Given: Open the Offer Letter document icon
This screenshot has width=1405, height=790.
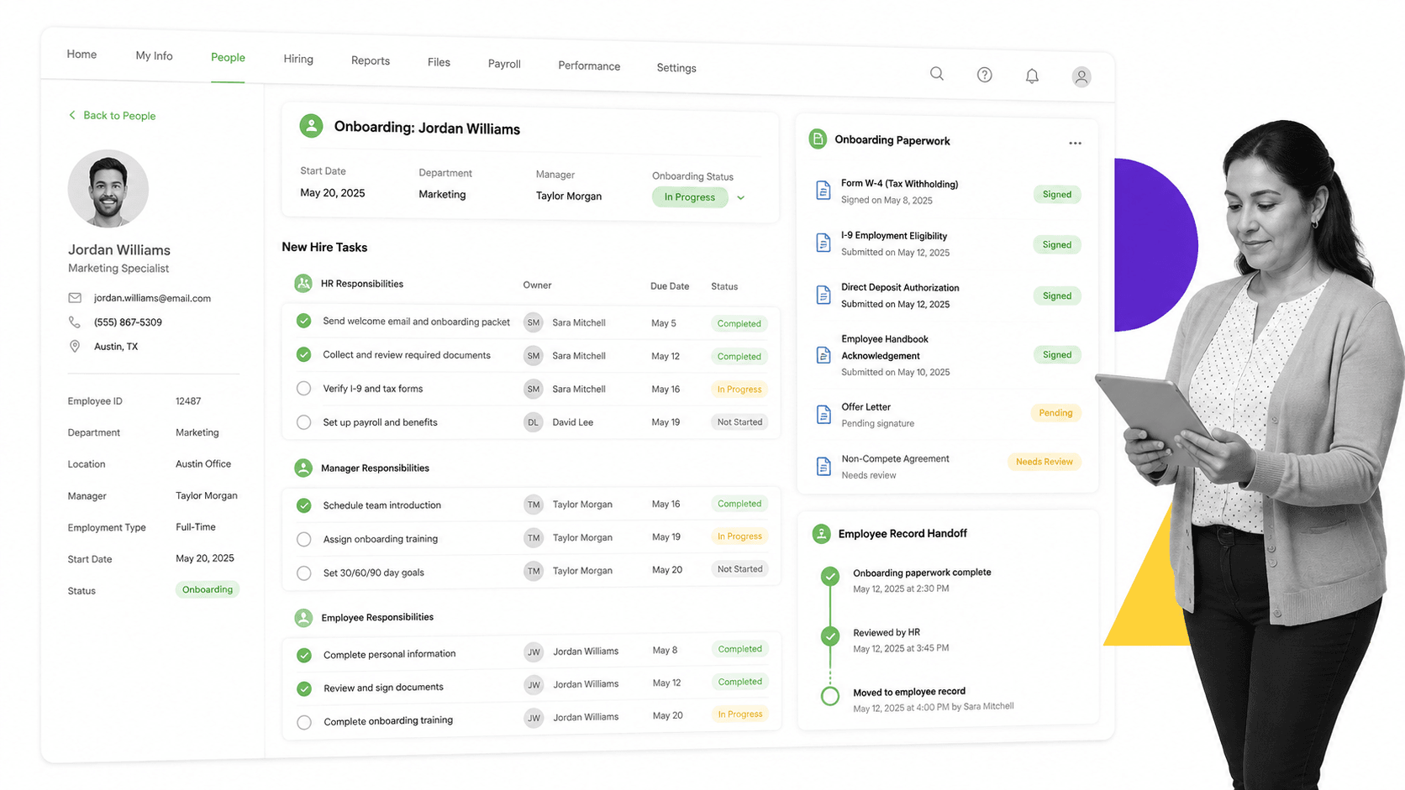Looking at the screenshot, I should click(x=824, y=415).
